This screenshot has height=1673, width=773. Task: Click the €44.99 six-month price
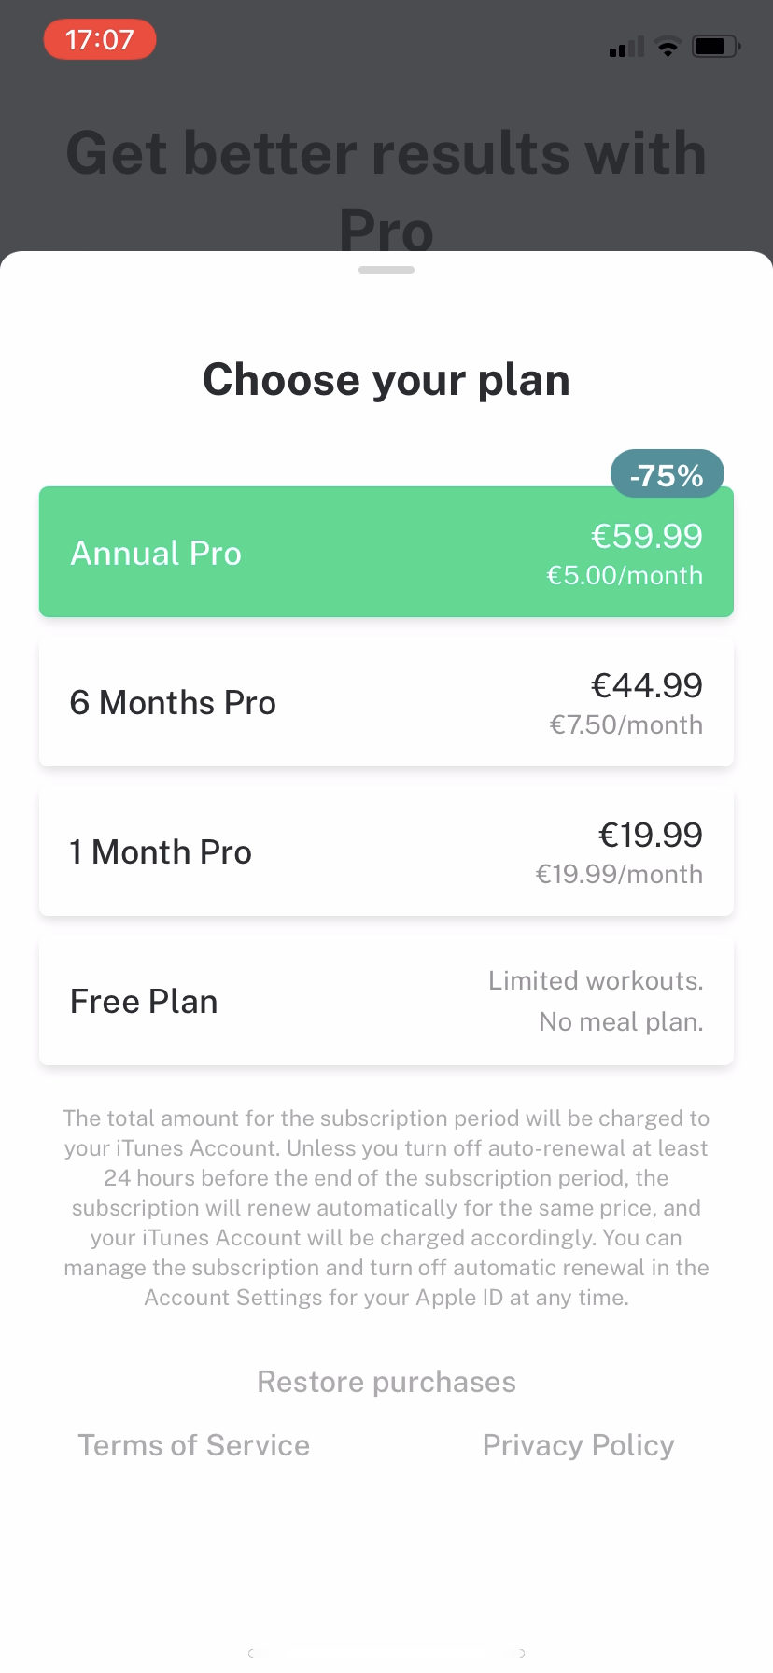pyautogui.click(x=647, y=685)
